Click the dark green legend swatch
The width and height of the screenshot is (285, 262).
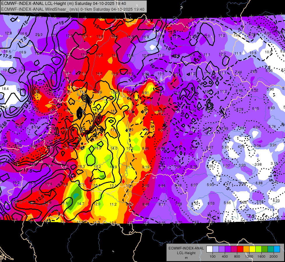264,249
